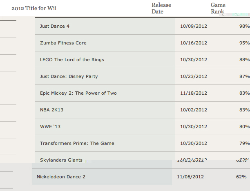250x191 pixels.
Task: Open the Just Dance 4 title
Action: pyautogui.click(x=55, y=26)
